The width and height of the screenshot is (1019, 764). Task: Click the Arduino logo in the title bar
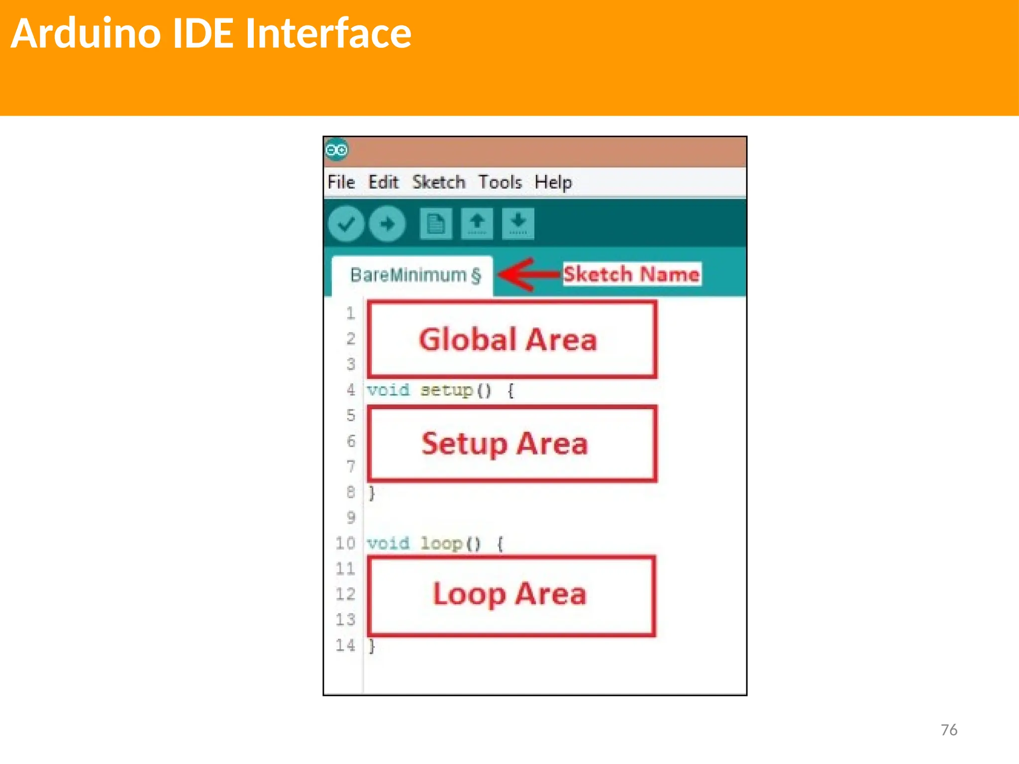pyautogui.click(x=336, y=150)
